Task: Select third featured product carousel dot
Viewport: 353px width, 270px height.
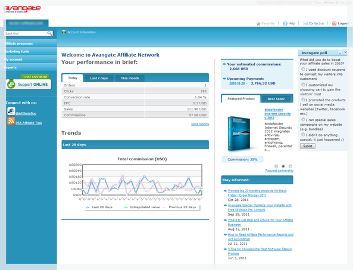Action: (290, 166)
